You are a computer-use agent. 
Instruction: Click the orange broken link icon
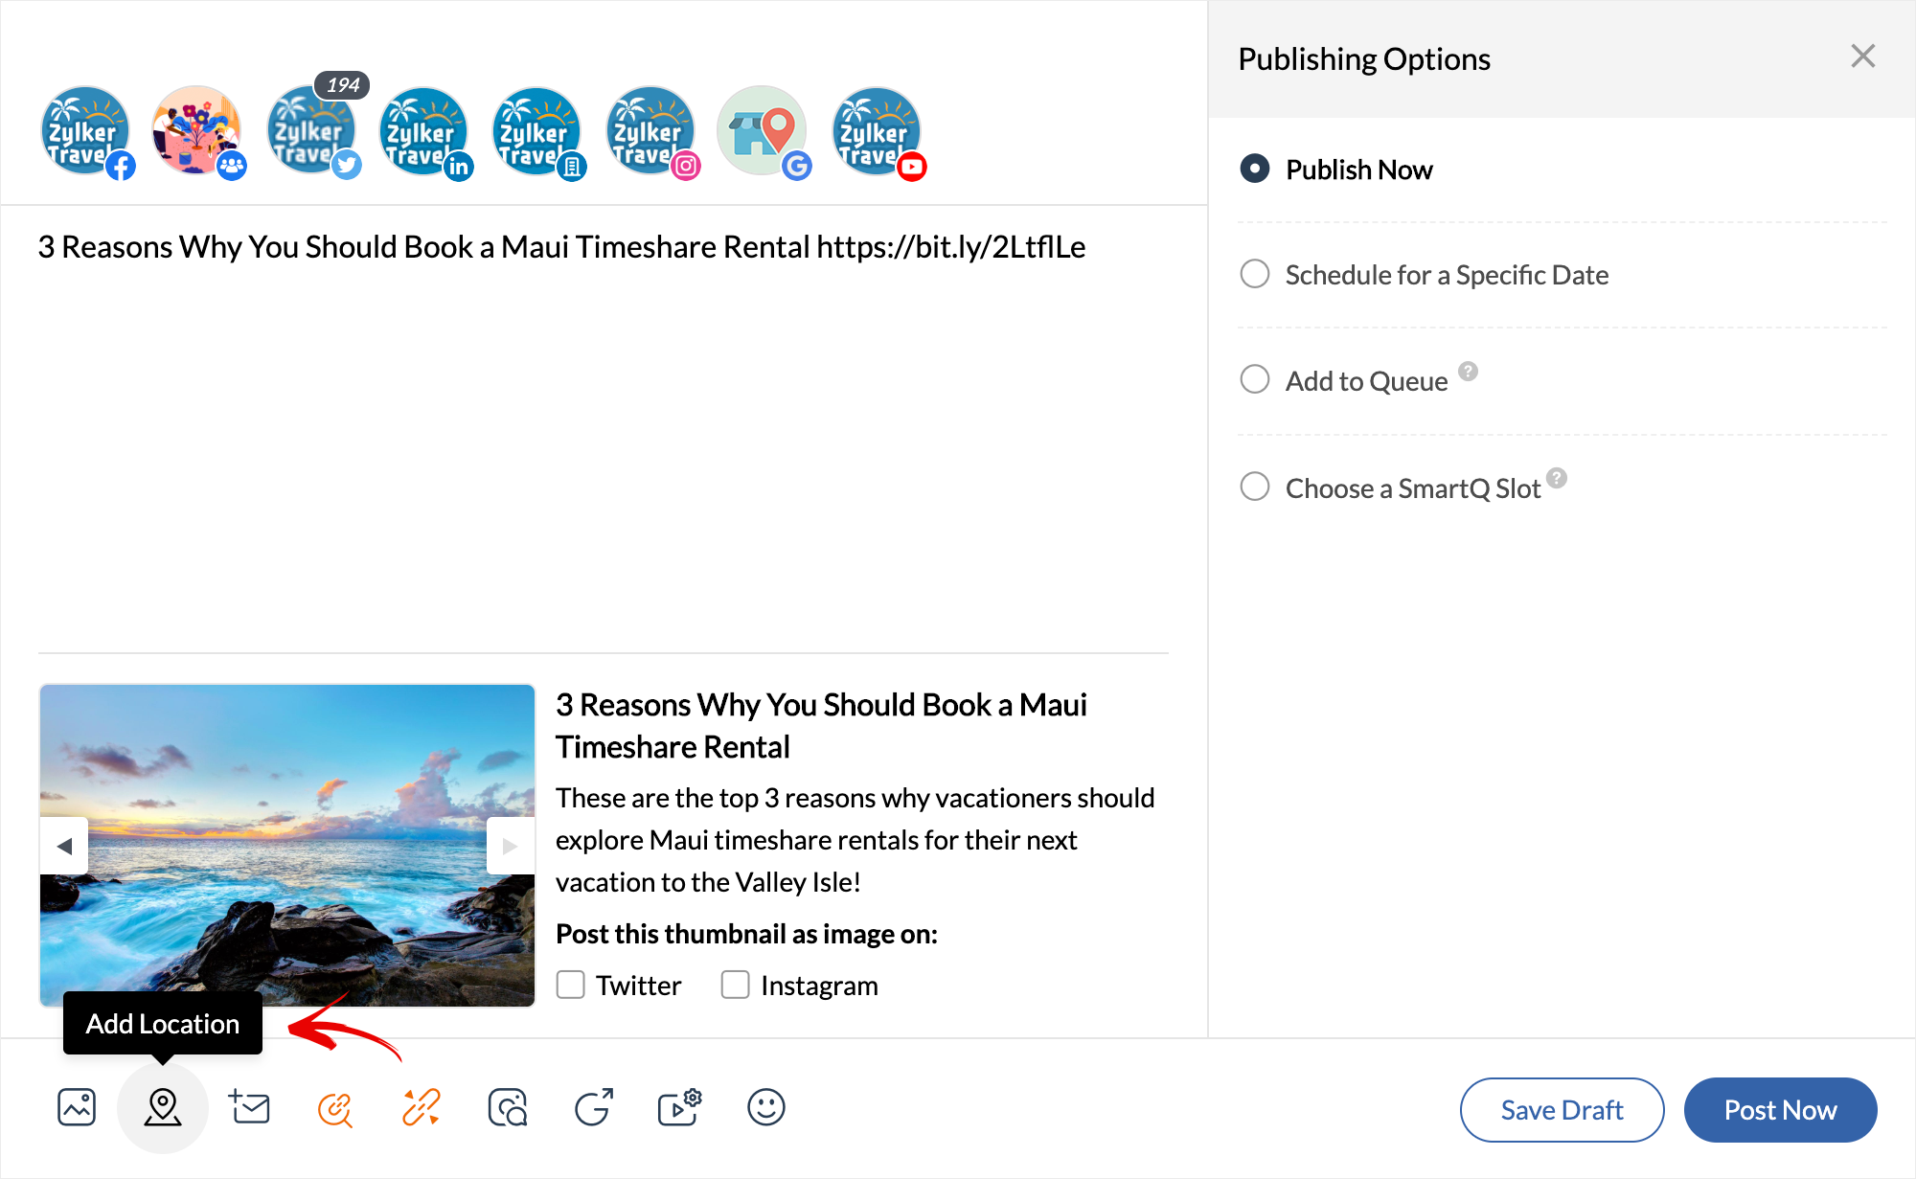(421, 1107)
